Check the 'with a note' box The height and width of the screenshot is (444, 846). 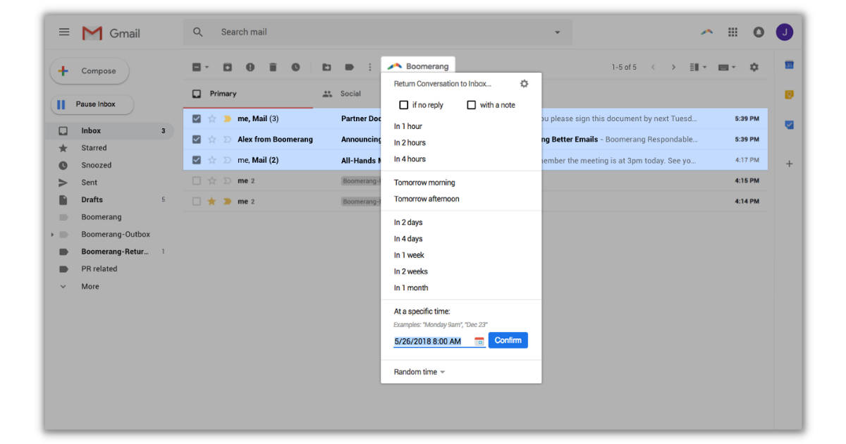pos(471,104)
